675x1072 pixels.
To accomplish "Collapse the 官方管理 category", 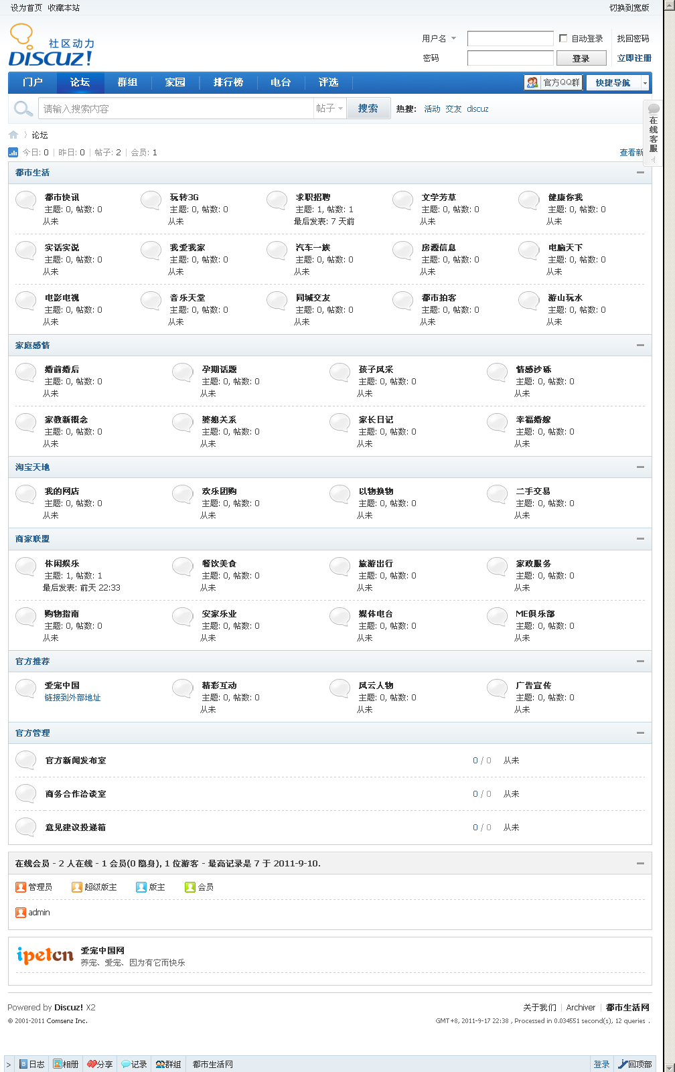I will click(x=640, y=733).
